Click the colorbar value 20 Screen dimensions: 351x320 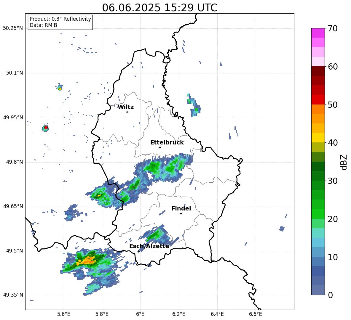332,219
